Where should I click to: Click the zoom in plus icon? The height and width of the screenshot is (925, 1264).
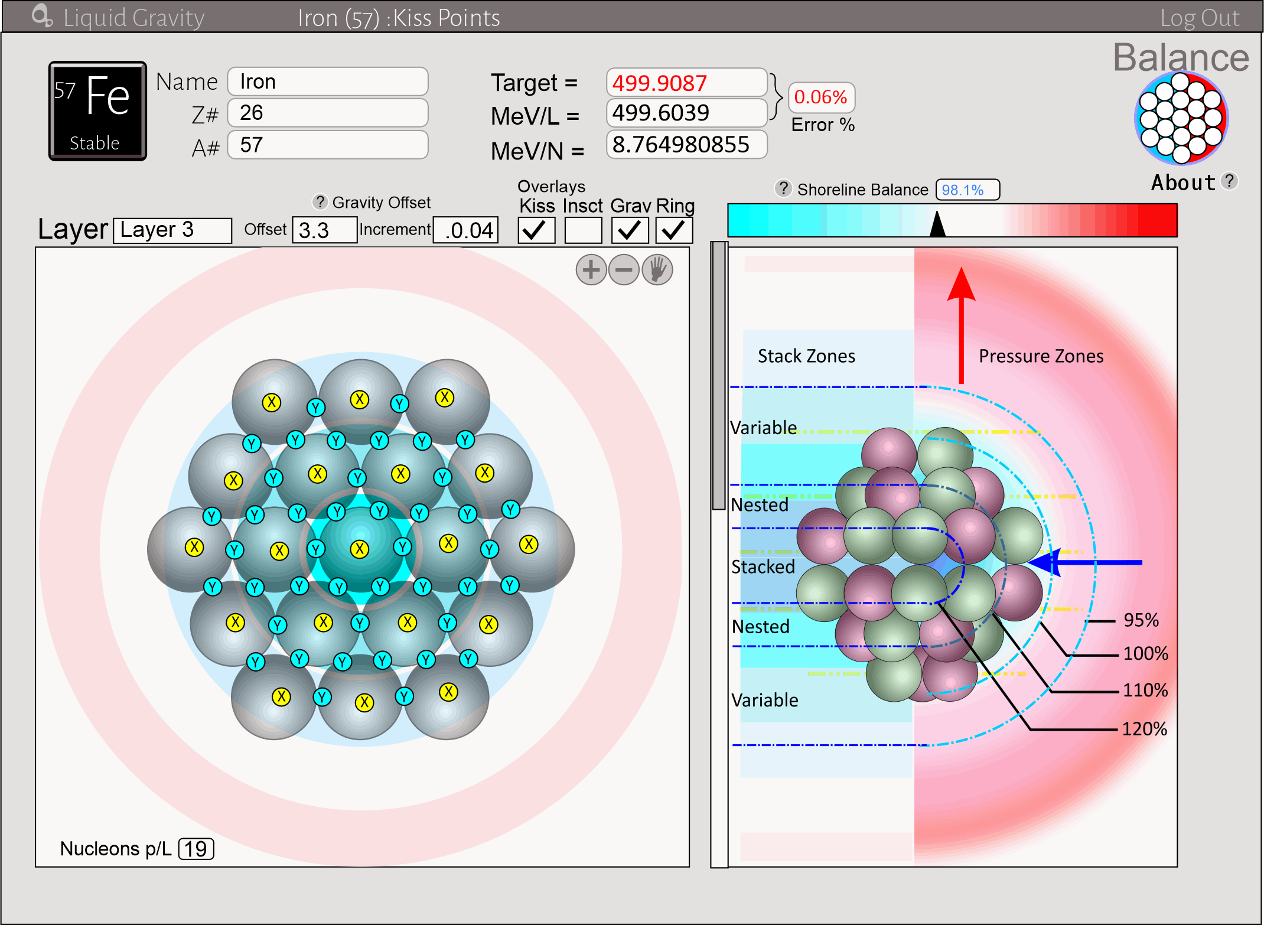pos(591,270)
